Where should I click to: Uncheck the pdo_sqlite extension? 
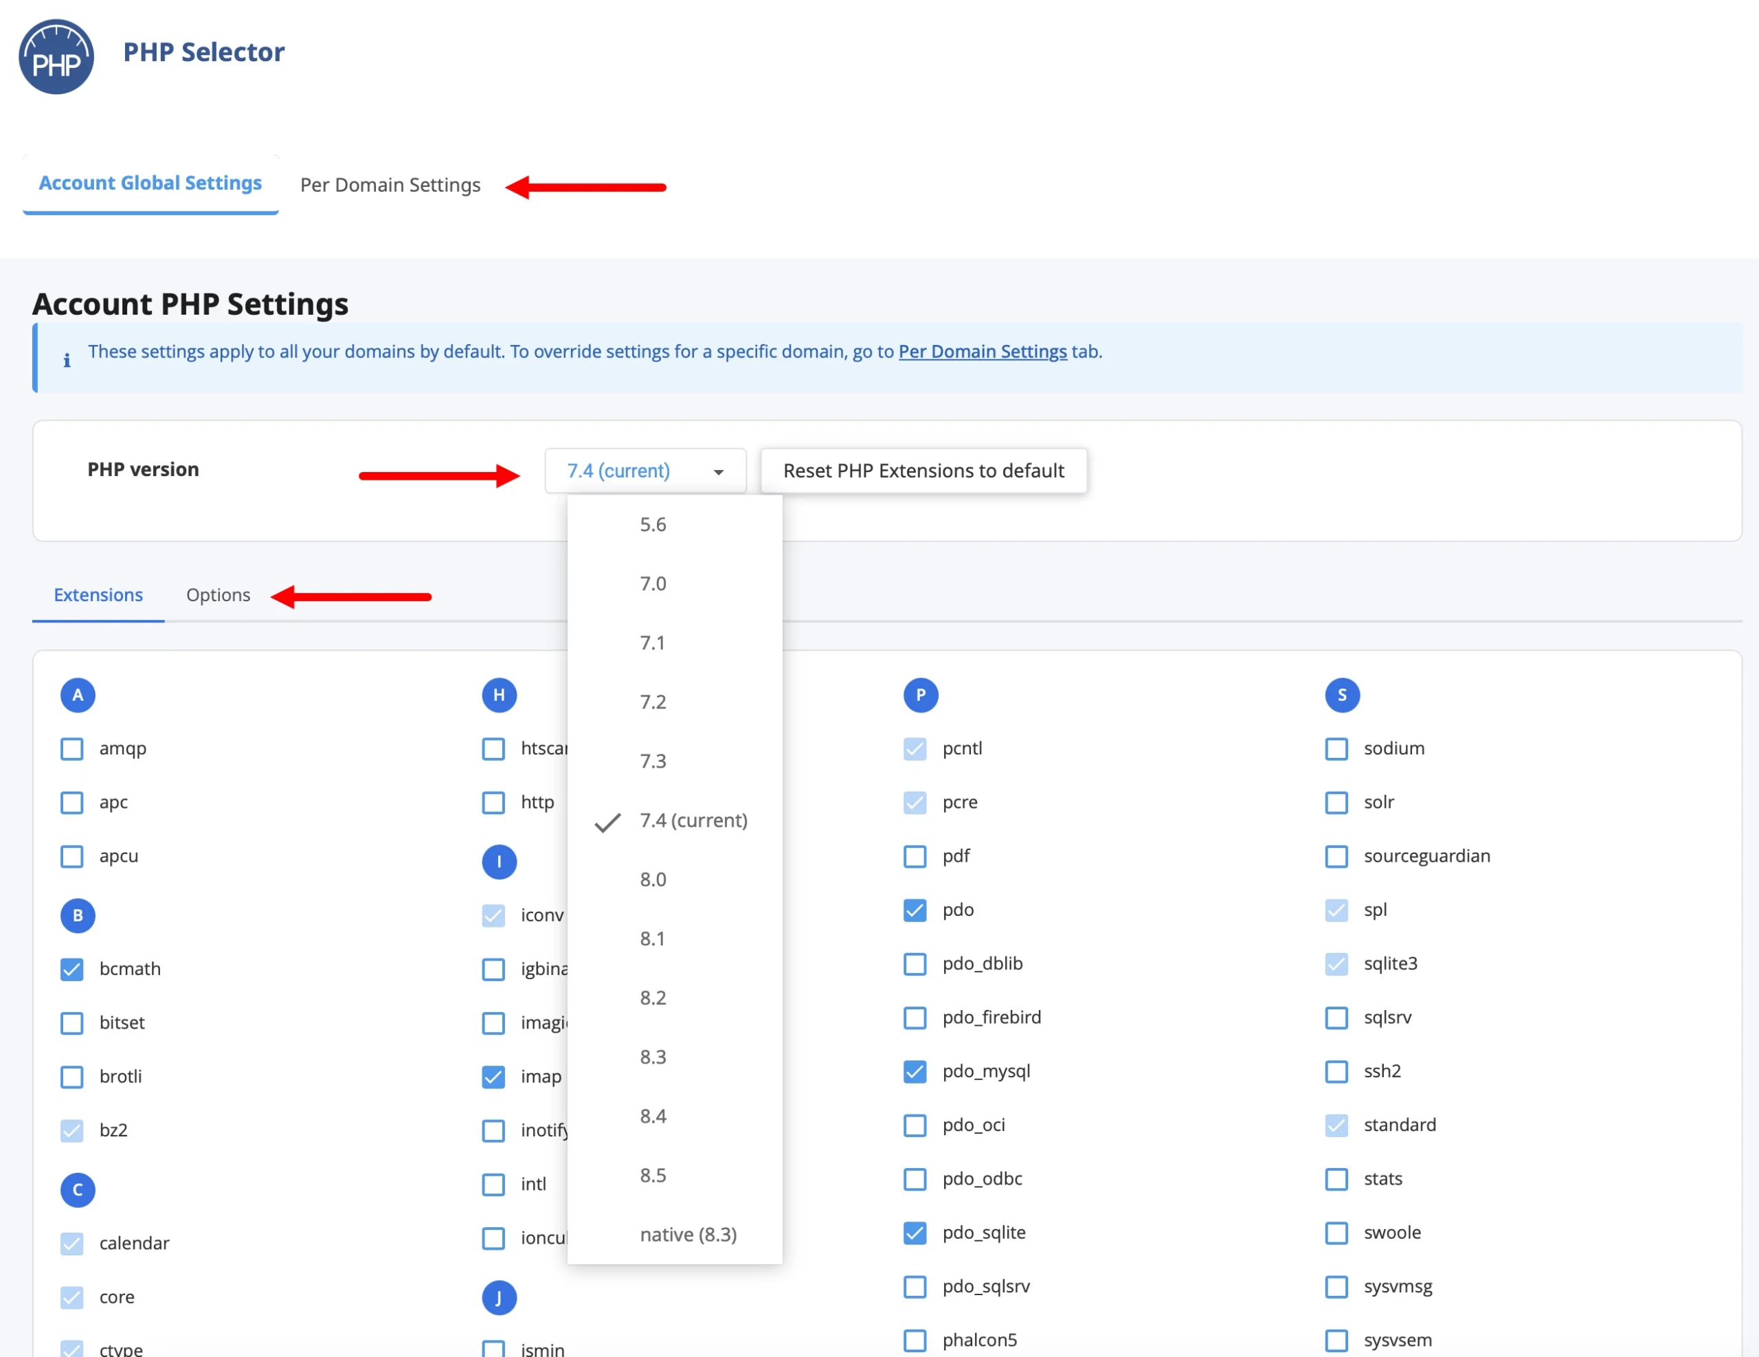pyautogui.click(x=915, y=1233)
